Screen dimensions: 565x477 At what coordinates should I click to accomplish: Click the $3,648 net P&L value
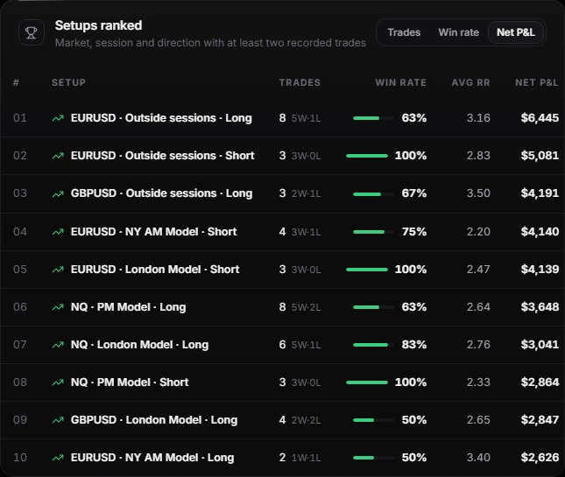[x=540, y=307]
